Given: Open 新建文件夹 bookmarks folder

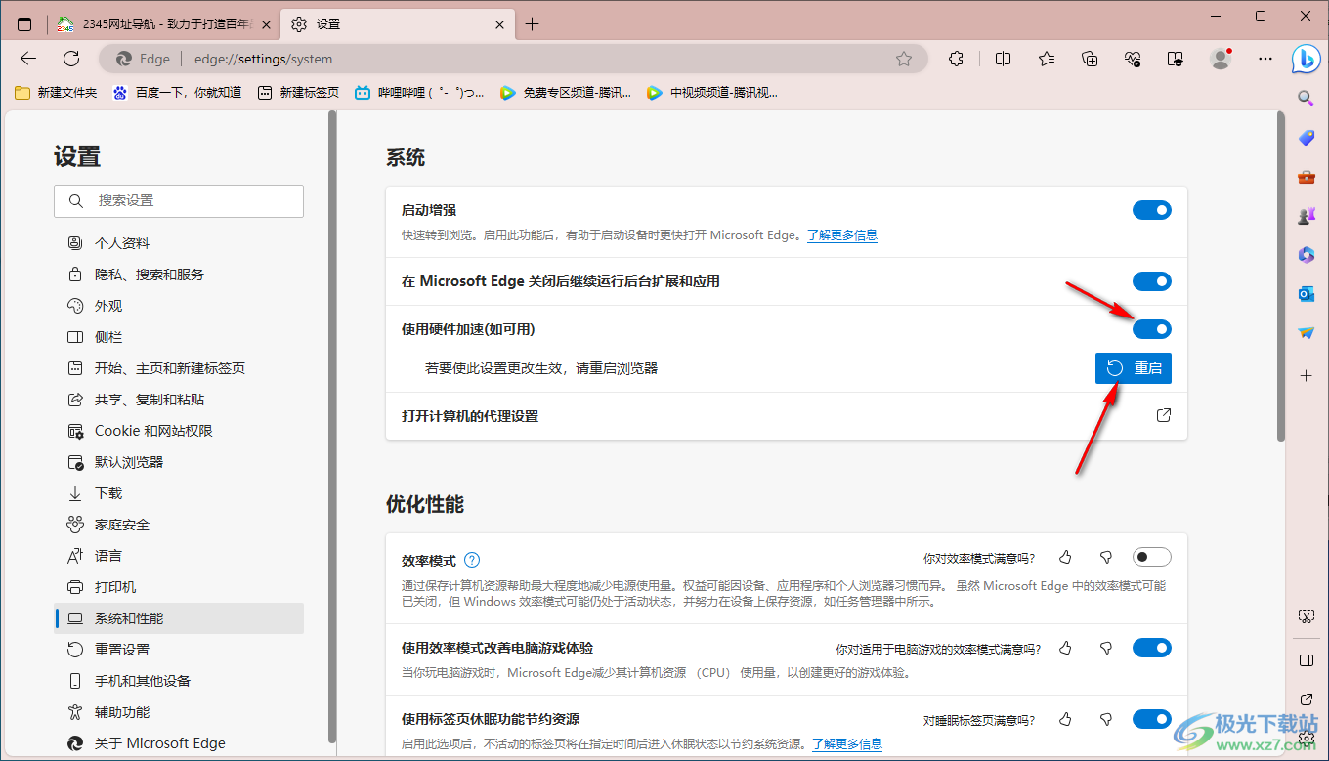Looking at the screenshot, I should [56, 93].
